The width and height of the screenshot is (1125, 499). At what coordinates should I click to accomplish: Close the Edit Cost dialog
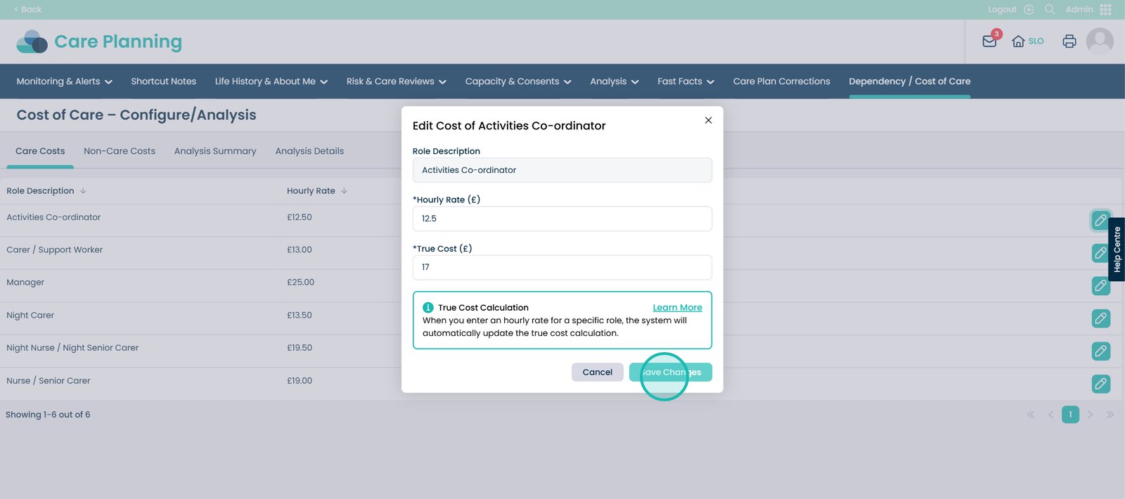pyautogui.click(x=708, y=120)
